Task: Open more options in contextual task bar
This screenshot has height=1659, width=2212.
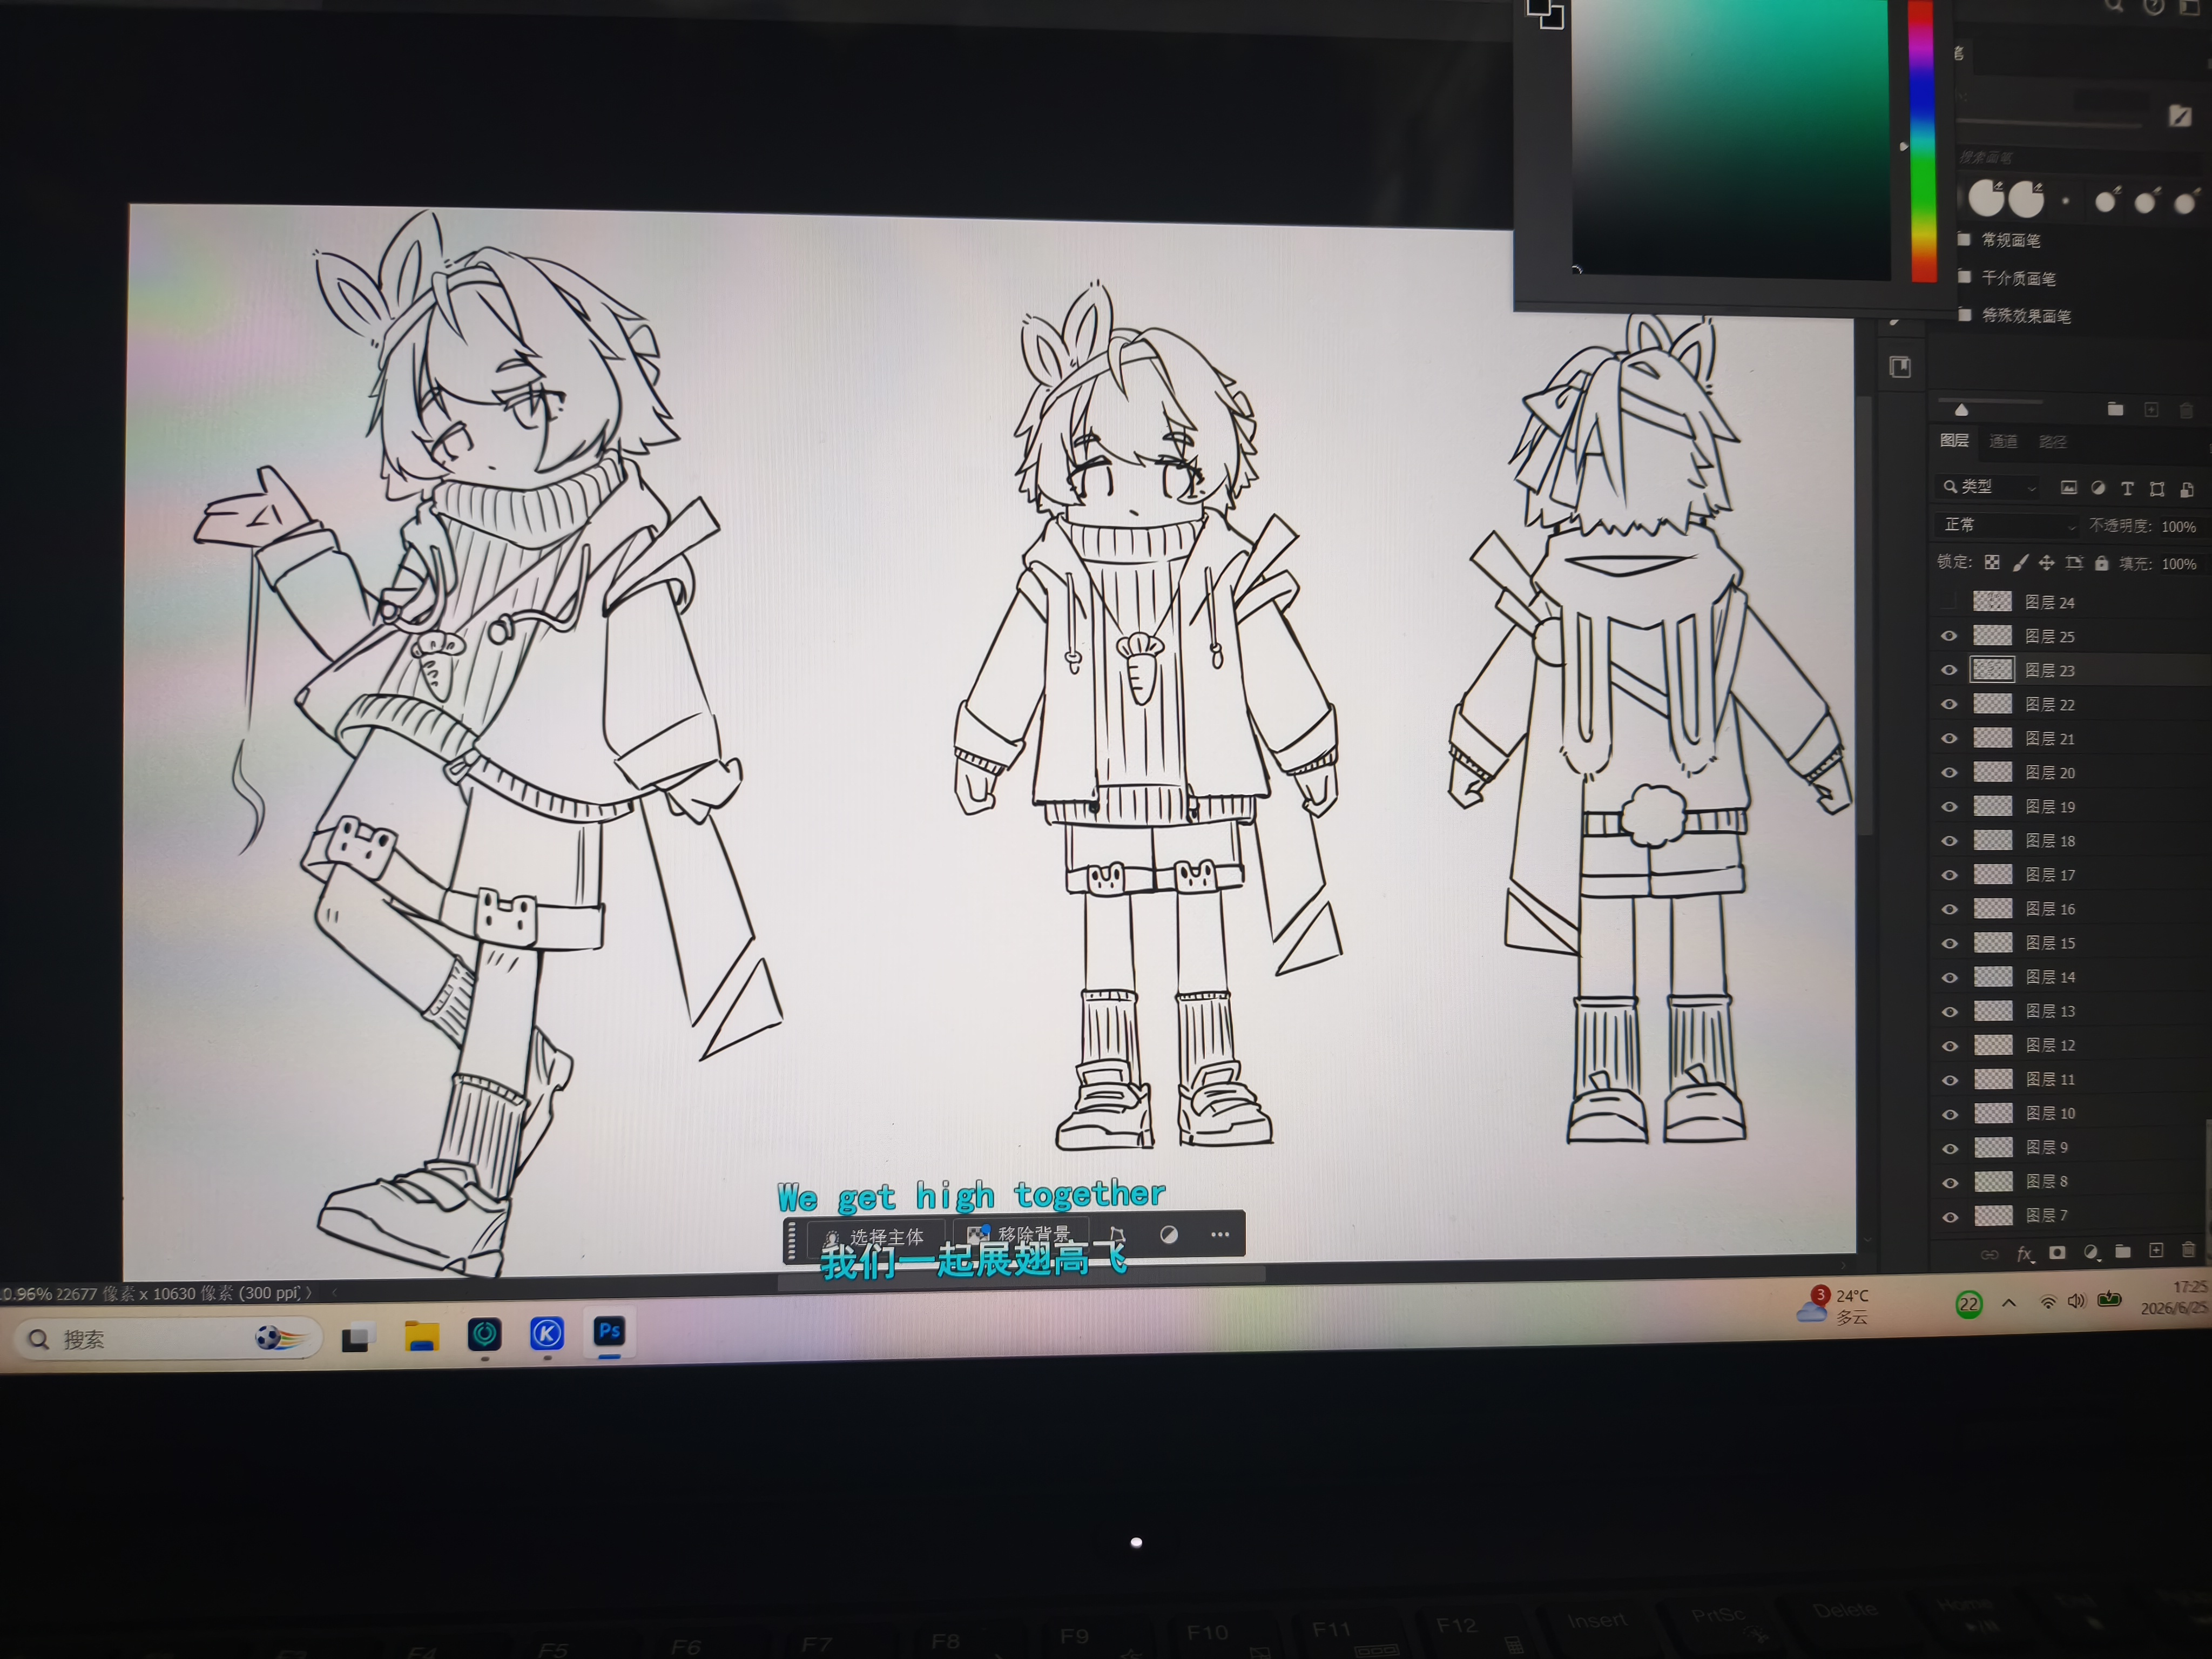Action: pos(1220,1234)
